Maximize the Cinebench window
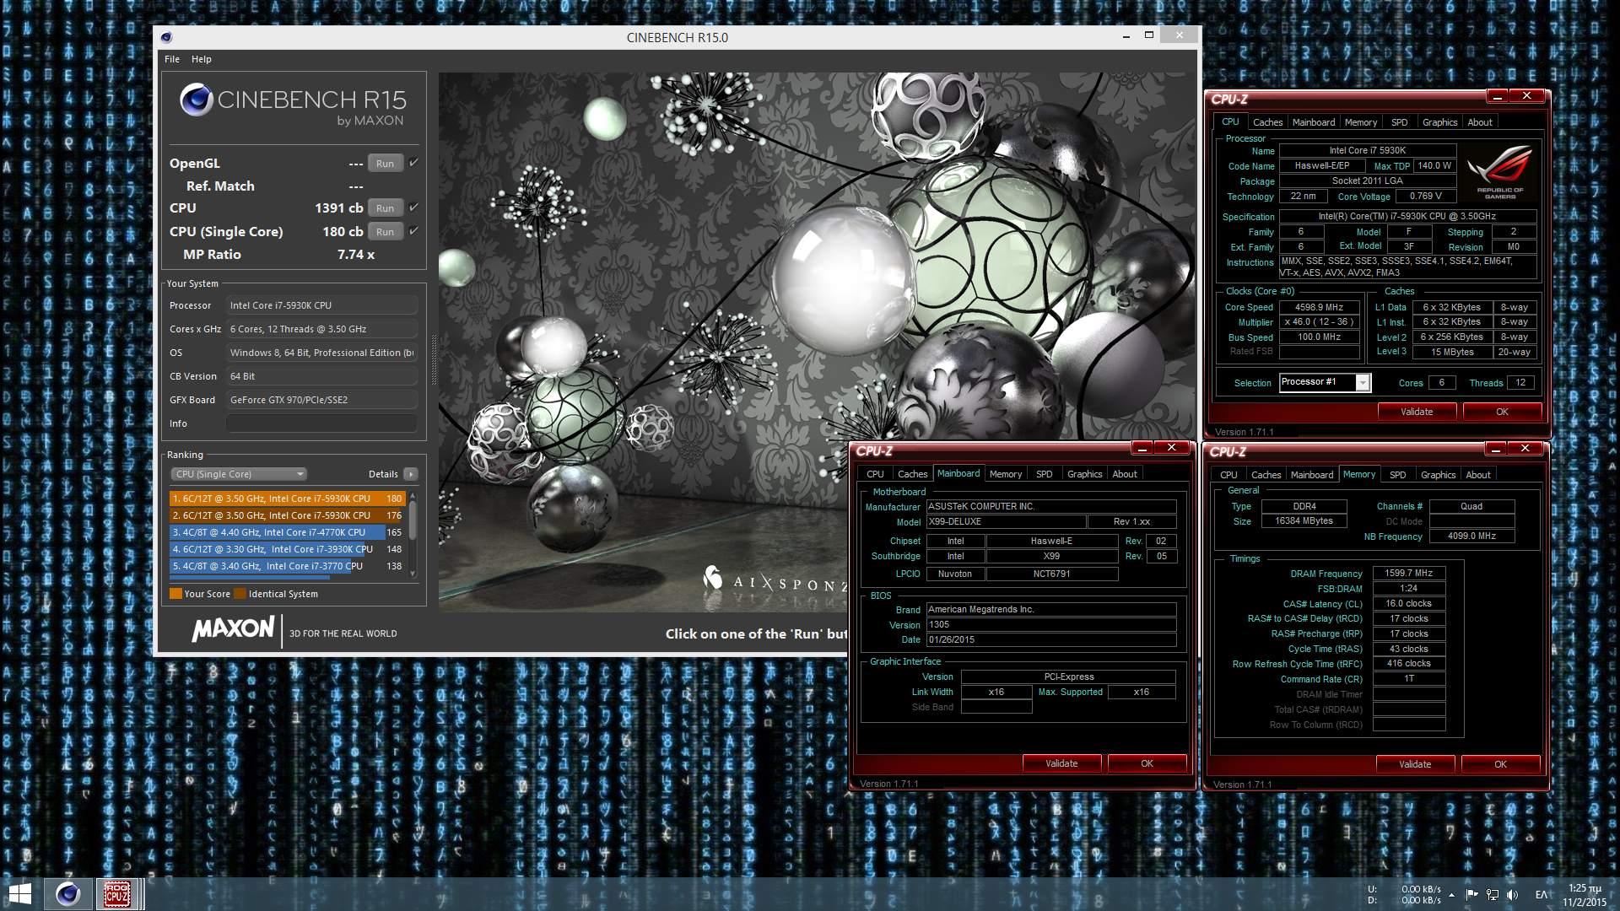The height and width of the screenshot is (911, 1620). click(1148, 35)
